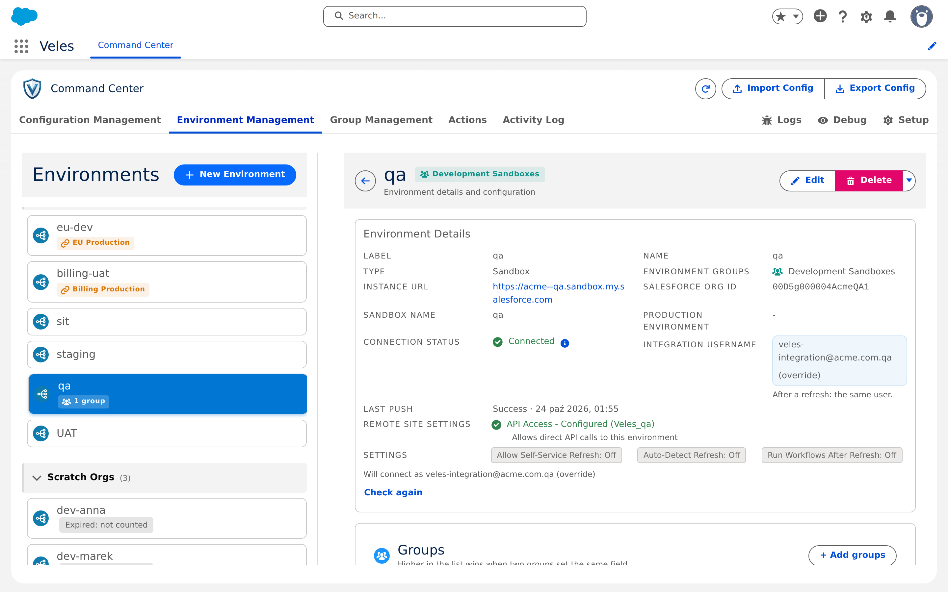Open the Actions tab
This screenshot has height=592, width=948.
pos(467,120)
